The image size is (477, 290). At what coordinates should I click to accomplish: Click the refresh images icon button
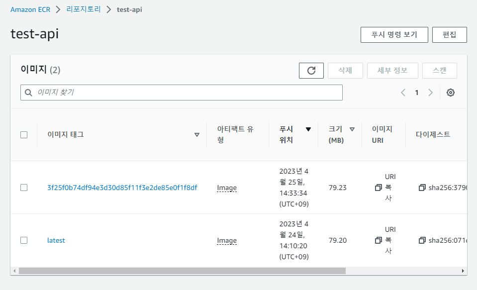(x=311, y=71)
